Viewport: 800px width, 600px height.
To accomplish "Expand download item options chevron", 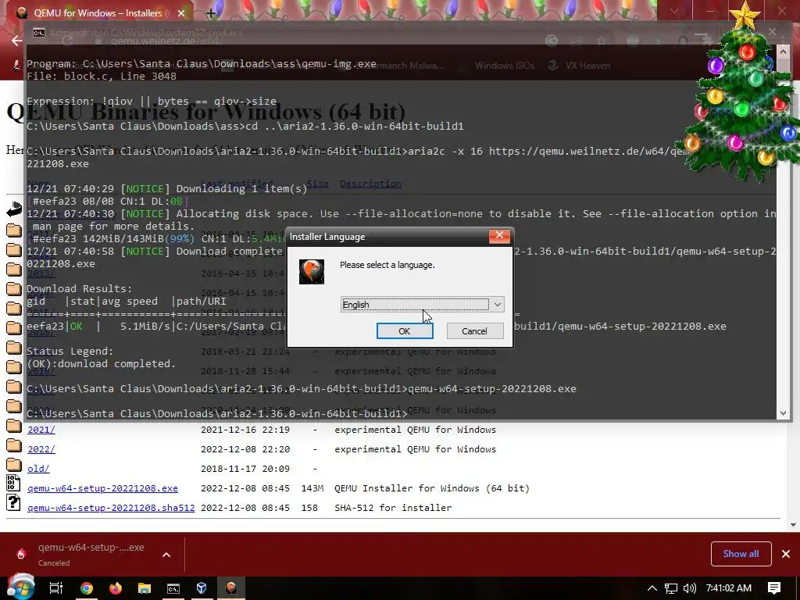I will coord(166,555).
